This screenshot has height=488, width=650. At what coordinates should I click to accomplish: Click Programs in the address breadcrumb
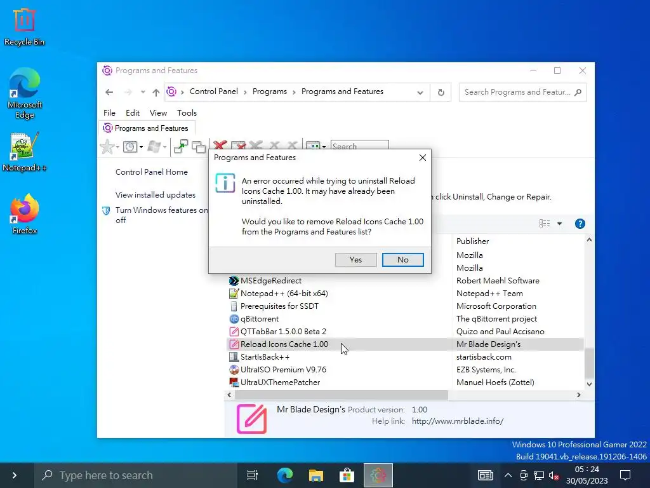[269, 91]
